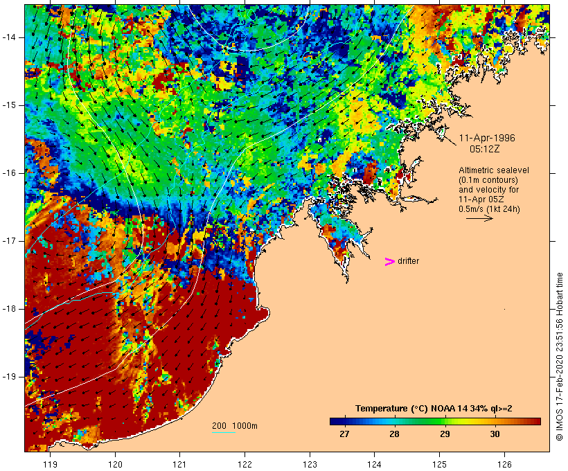
Task: Click longitude axis label '125'
Action: (x=439, y=464)
